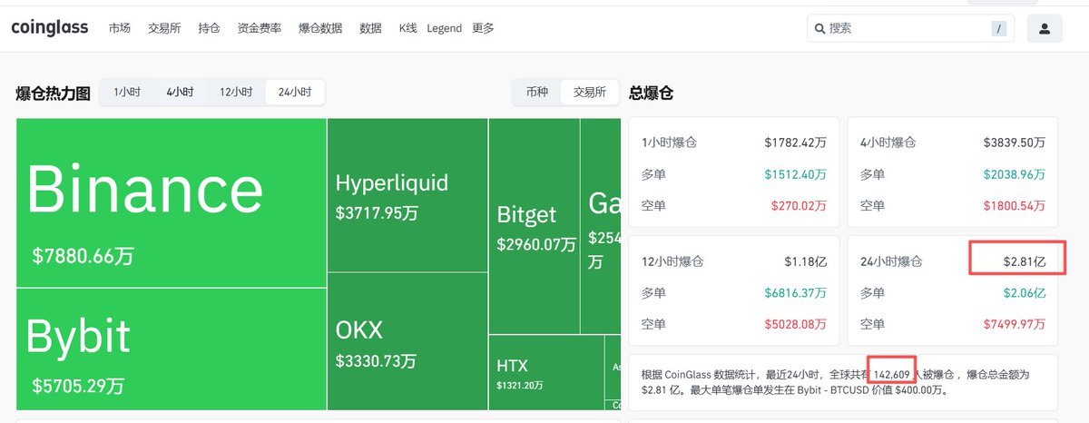Viewport: 1089px width, 423px height.
Task: Click the HTX $1321.20万 amount
Action: [520, 386]
